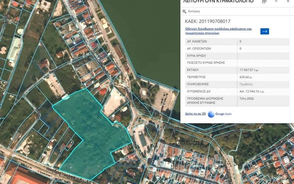Screen dimensions: 294x184
Task: Dock the cadastre info popup
Action: [264, 1]
